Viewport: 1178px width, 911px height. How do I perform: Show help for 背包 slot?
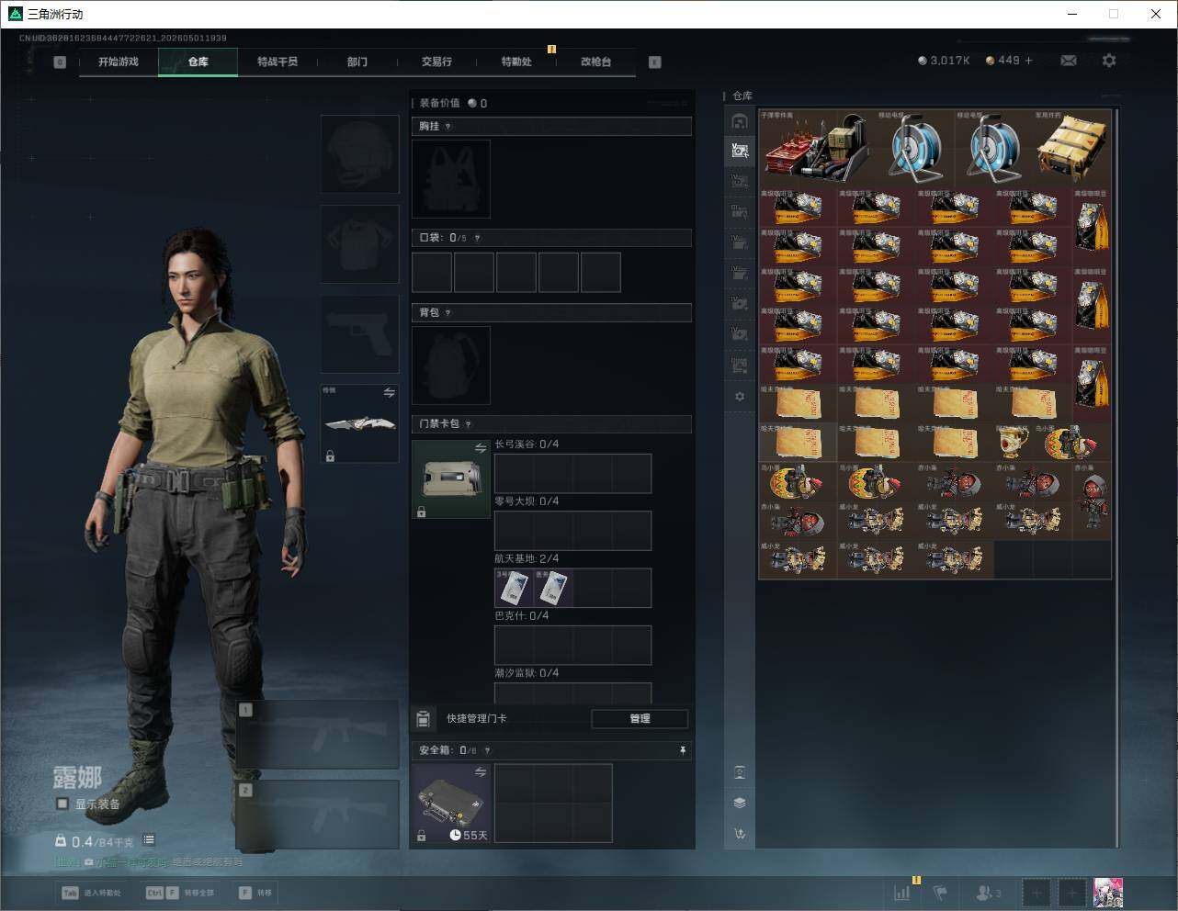pos(448,313)
